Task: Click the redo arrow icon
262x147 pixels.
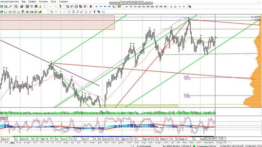Action: [x=55, y=7]
